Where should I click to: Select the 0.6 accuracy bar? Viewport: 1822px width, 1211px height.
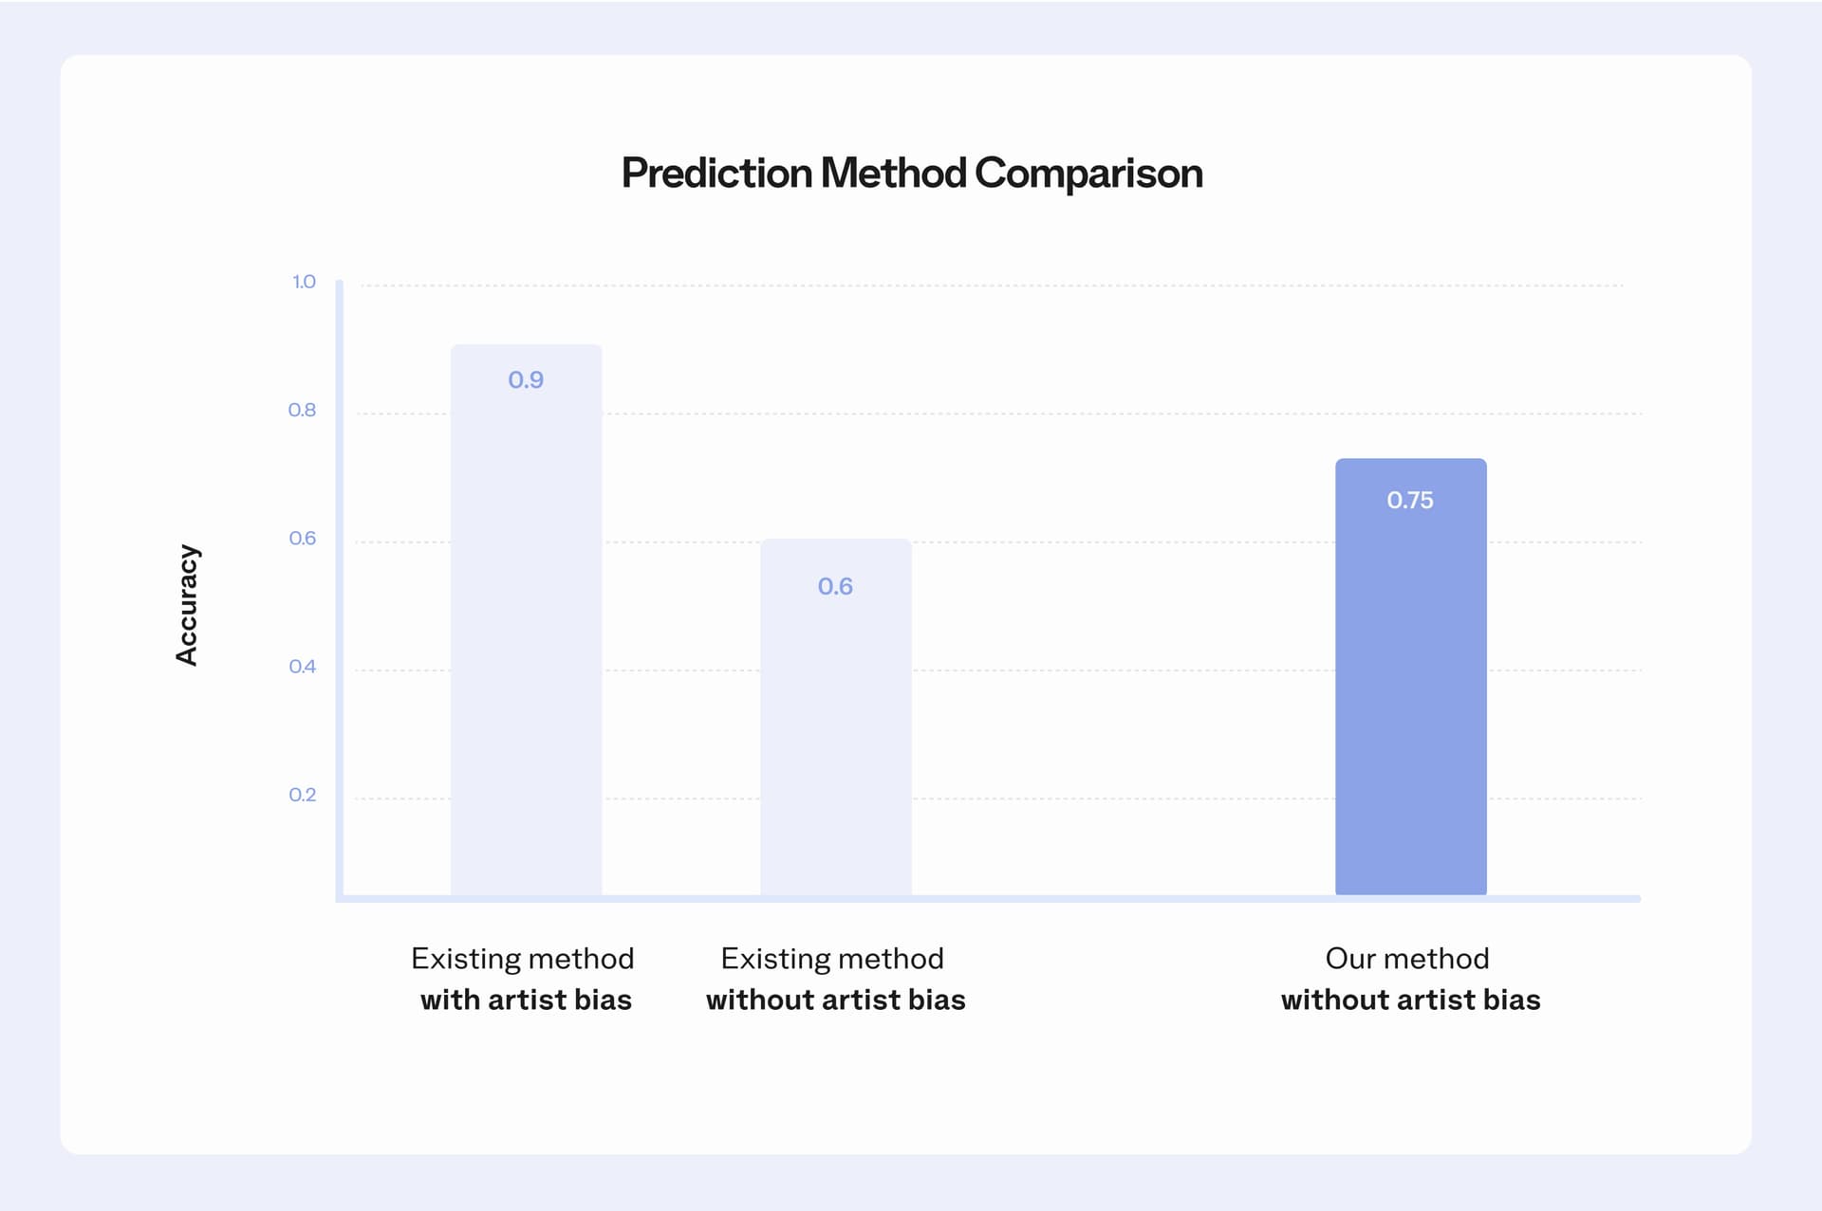pyautogui.click(x=836, y=718)
